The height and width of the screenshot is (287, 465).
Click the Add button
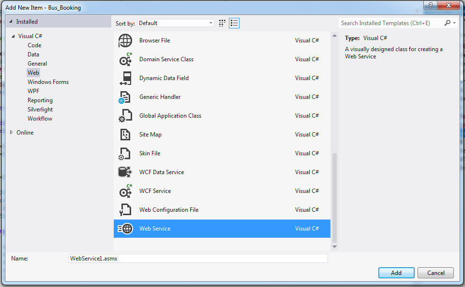pyautogui.click(x=396, y=273)
